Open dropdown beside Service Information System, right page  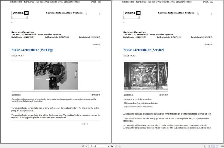pyautogui.click(x=205, y=13)
